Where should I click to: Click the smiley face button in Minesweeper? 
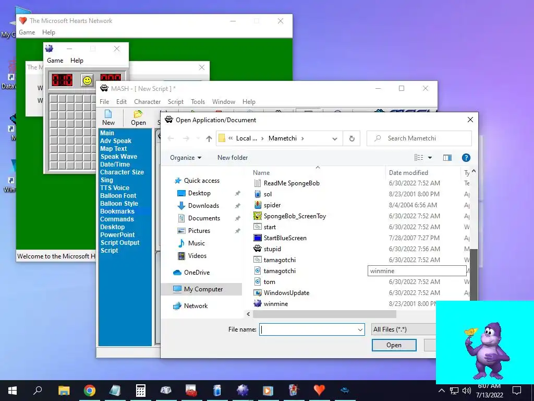87,80
